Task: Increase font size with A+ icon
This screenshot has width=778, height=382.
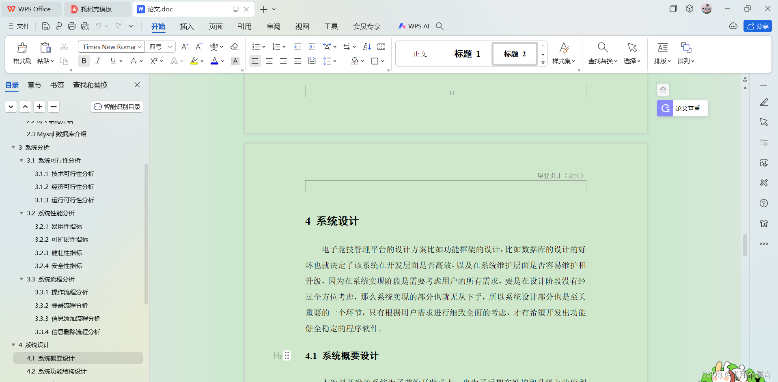Action: click(185, 47)
